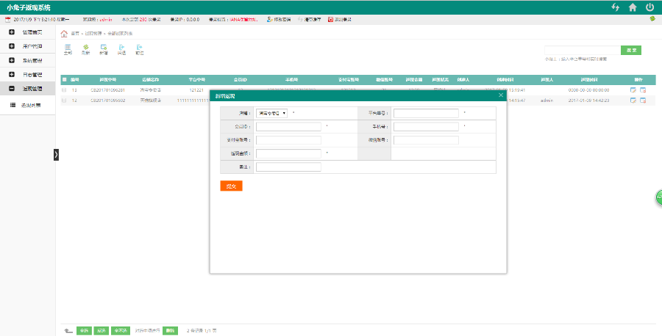Expand the 系统管理 sidebar section
The height and width of the screenshot is (336, 662).
(27, 61)
